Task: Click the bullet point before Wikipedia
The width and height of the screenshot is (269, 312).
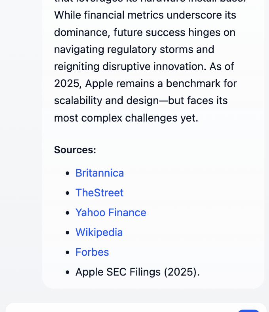Action: click(67, 233)
